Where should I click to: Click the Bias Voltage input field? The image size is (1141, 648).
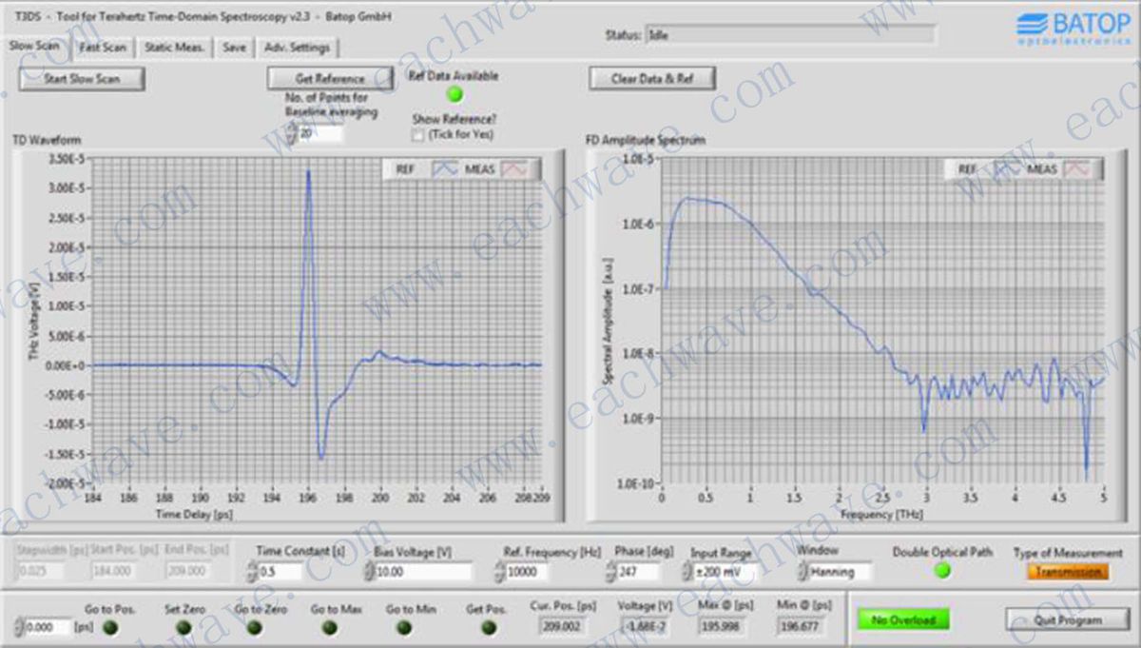[x=423, y=572]
